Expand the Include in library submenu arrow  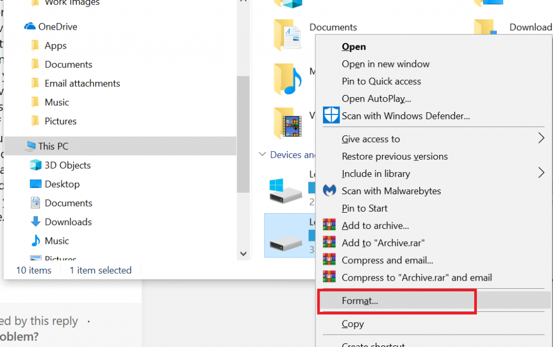tap(541, 173)
